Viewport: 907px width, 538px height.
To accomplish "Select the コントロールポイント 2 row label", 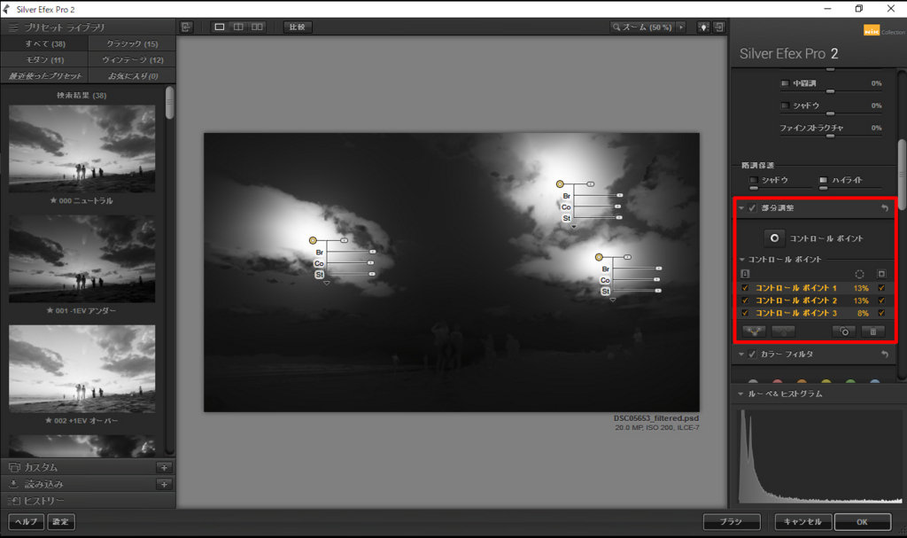I will tap(796, 300).
